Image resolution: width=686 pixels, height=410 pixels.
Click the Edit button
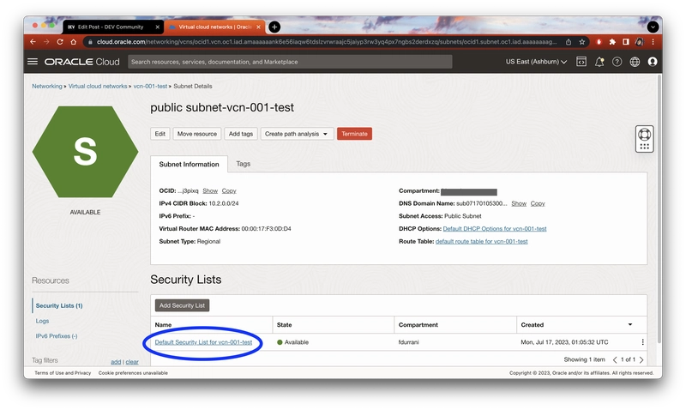pyautogui.click(x=160, y=134)
